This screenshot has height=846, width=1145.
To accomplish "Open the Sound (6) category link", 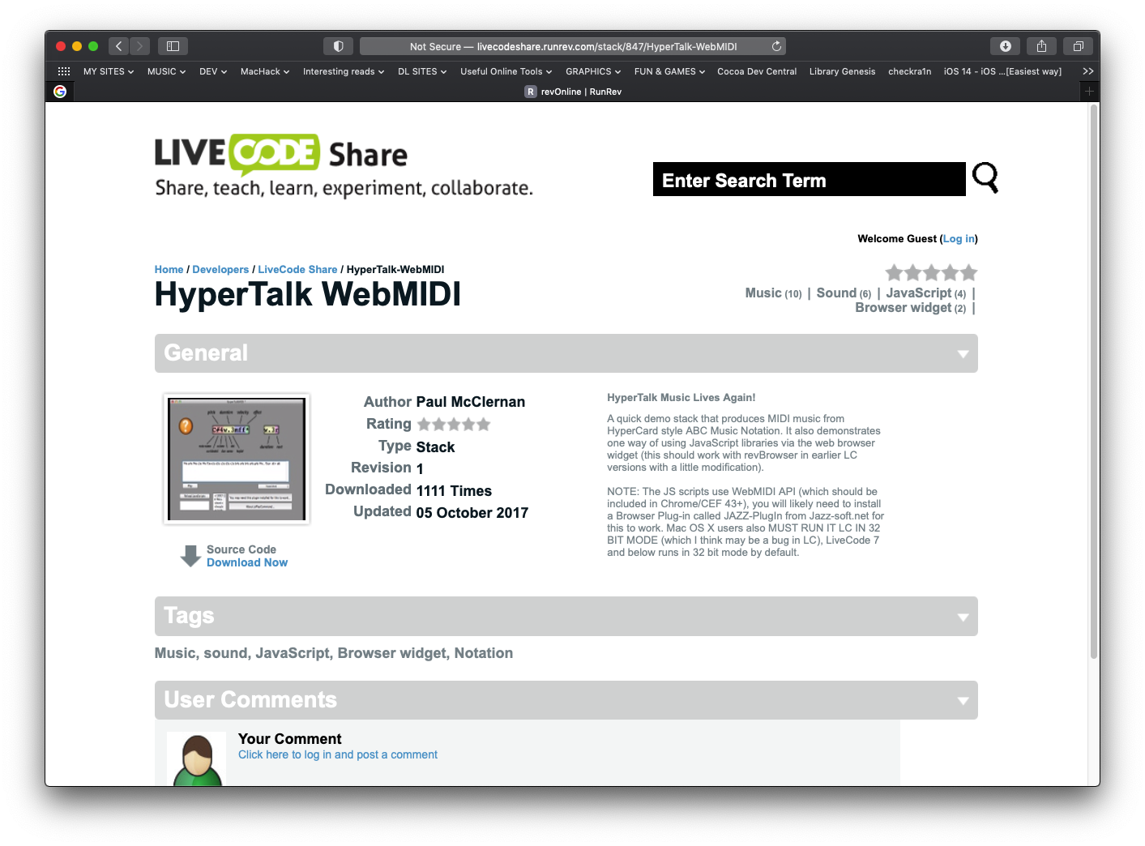I will pyautogui.click(x=844, y=293).
